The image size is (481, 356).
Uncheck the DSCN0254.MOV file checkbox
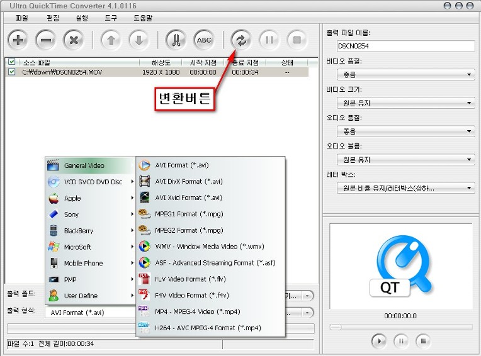pos(12,72)
